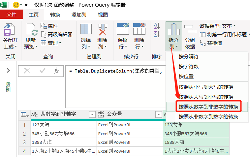Image resolution: width=250 pixels, height=157 pixels.
Task: Switch to the 转换 tab
Action: click(x=55, y=15)
